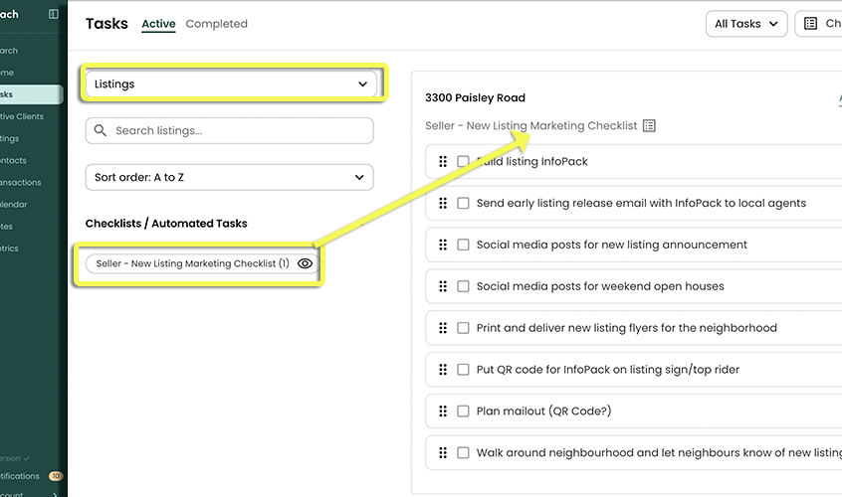Click into the Search listings input field

[x=239, y=130]
